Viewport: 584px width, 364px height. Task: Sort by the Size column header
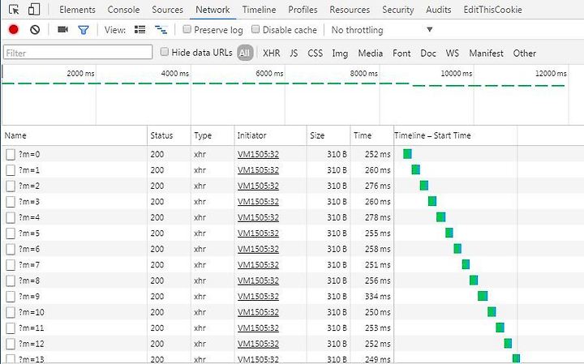(x=328, y=135)
